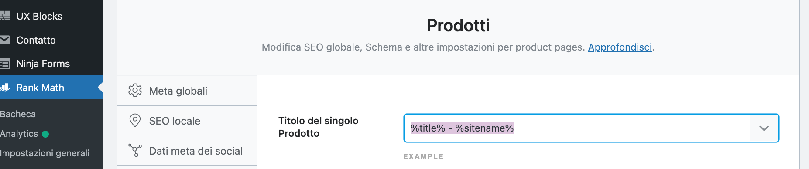Select the Dati meta dei social tab
Screen dimensions: 809x169
[187, 151]
